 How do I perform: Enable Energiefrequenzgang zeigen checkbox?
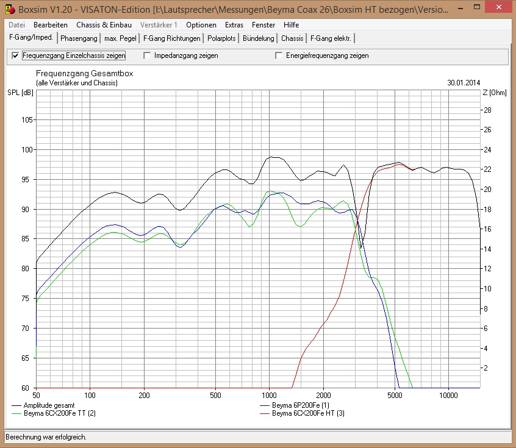coord(279,55)
